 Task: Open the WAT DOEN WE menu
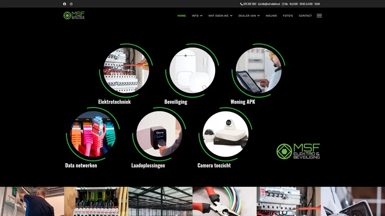click(x=218, y=16)
